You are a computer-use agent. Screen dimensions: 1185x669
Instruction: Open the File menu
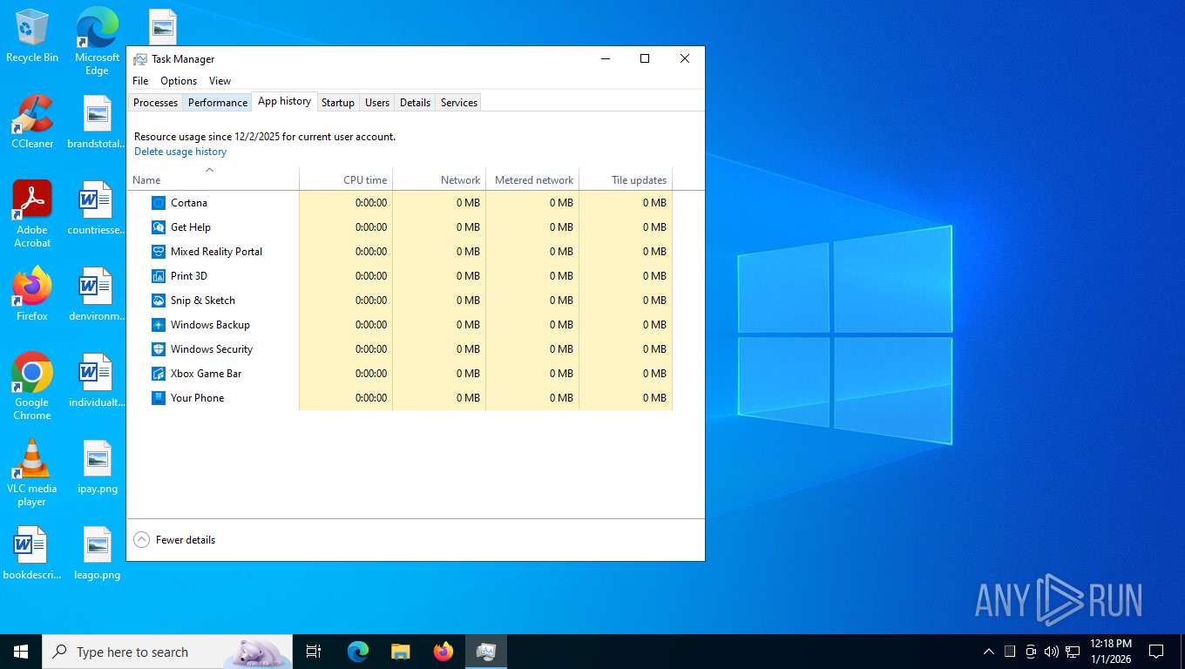pyautogui.click(x=140, y=81)
